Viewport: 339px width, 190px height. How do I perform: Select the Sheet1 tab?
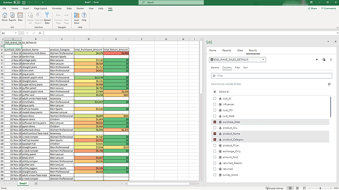23,184
